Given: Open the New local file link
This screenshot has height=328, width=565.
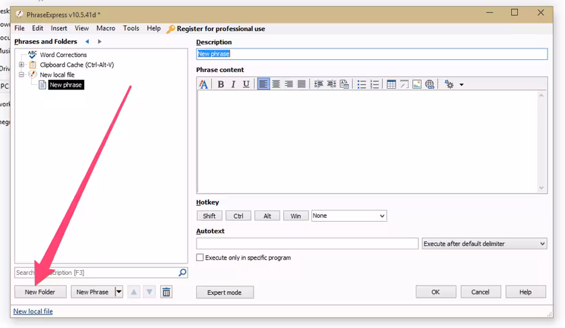Looking at the screenshot, I should coord(33,311).
